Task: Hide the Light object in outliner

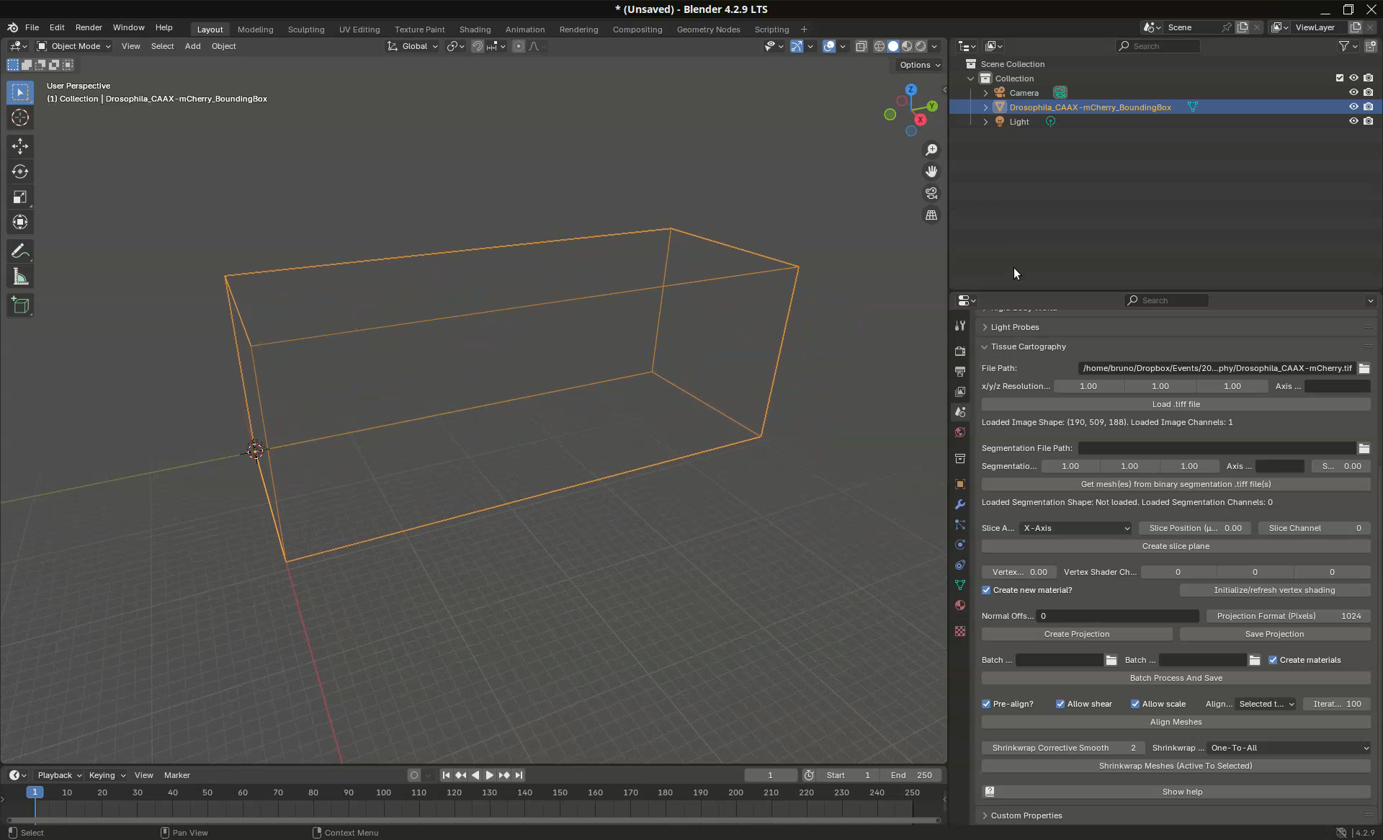Action: (x=1353, y=121)
